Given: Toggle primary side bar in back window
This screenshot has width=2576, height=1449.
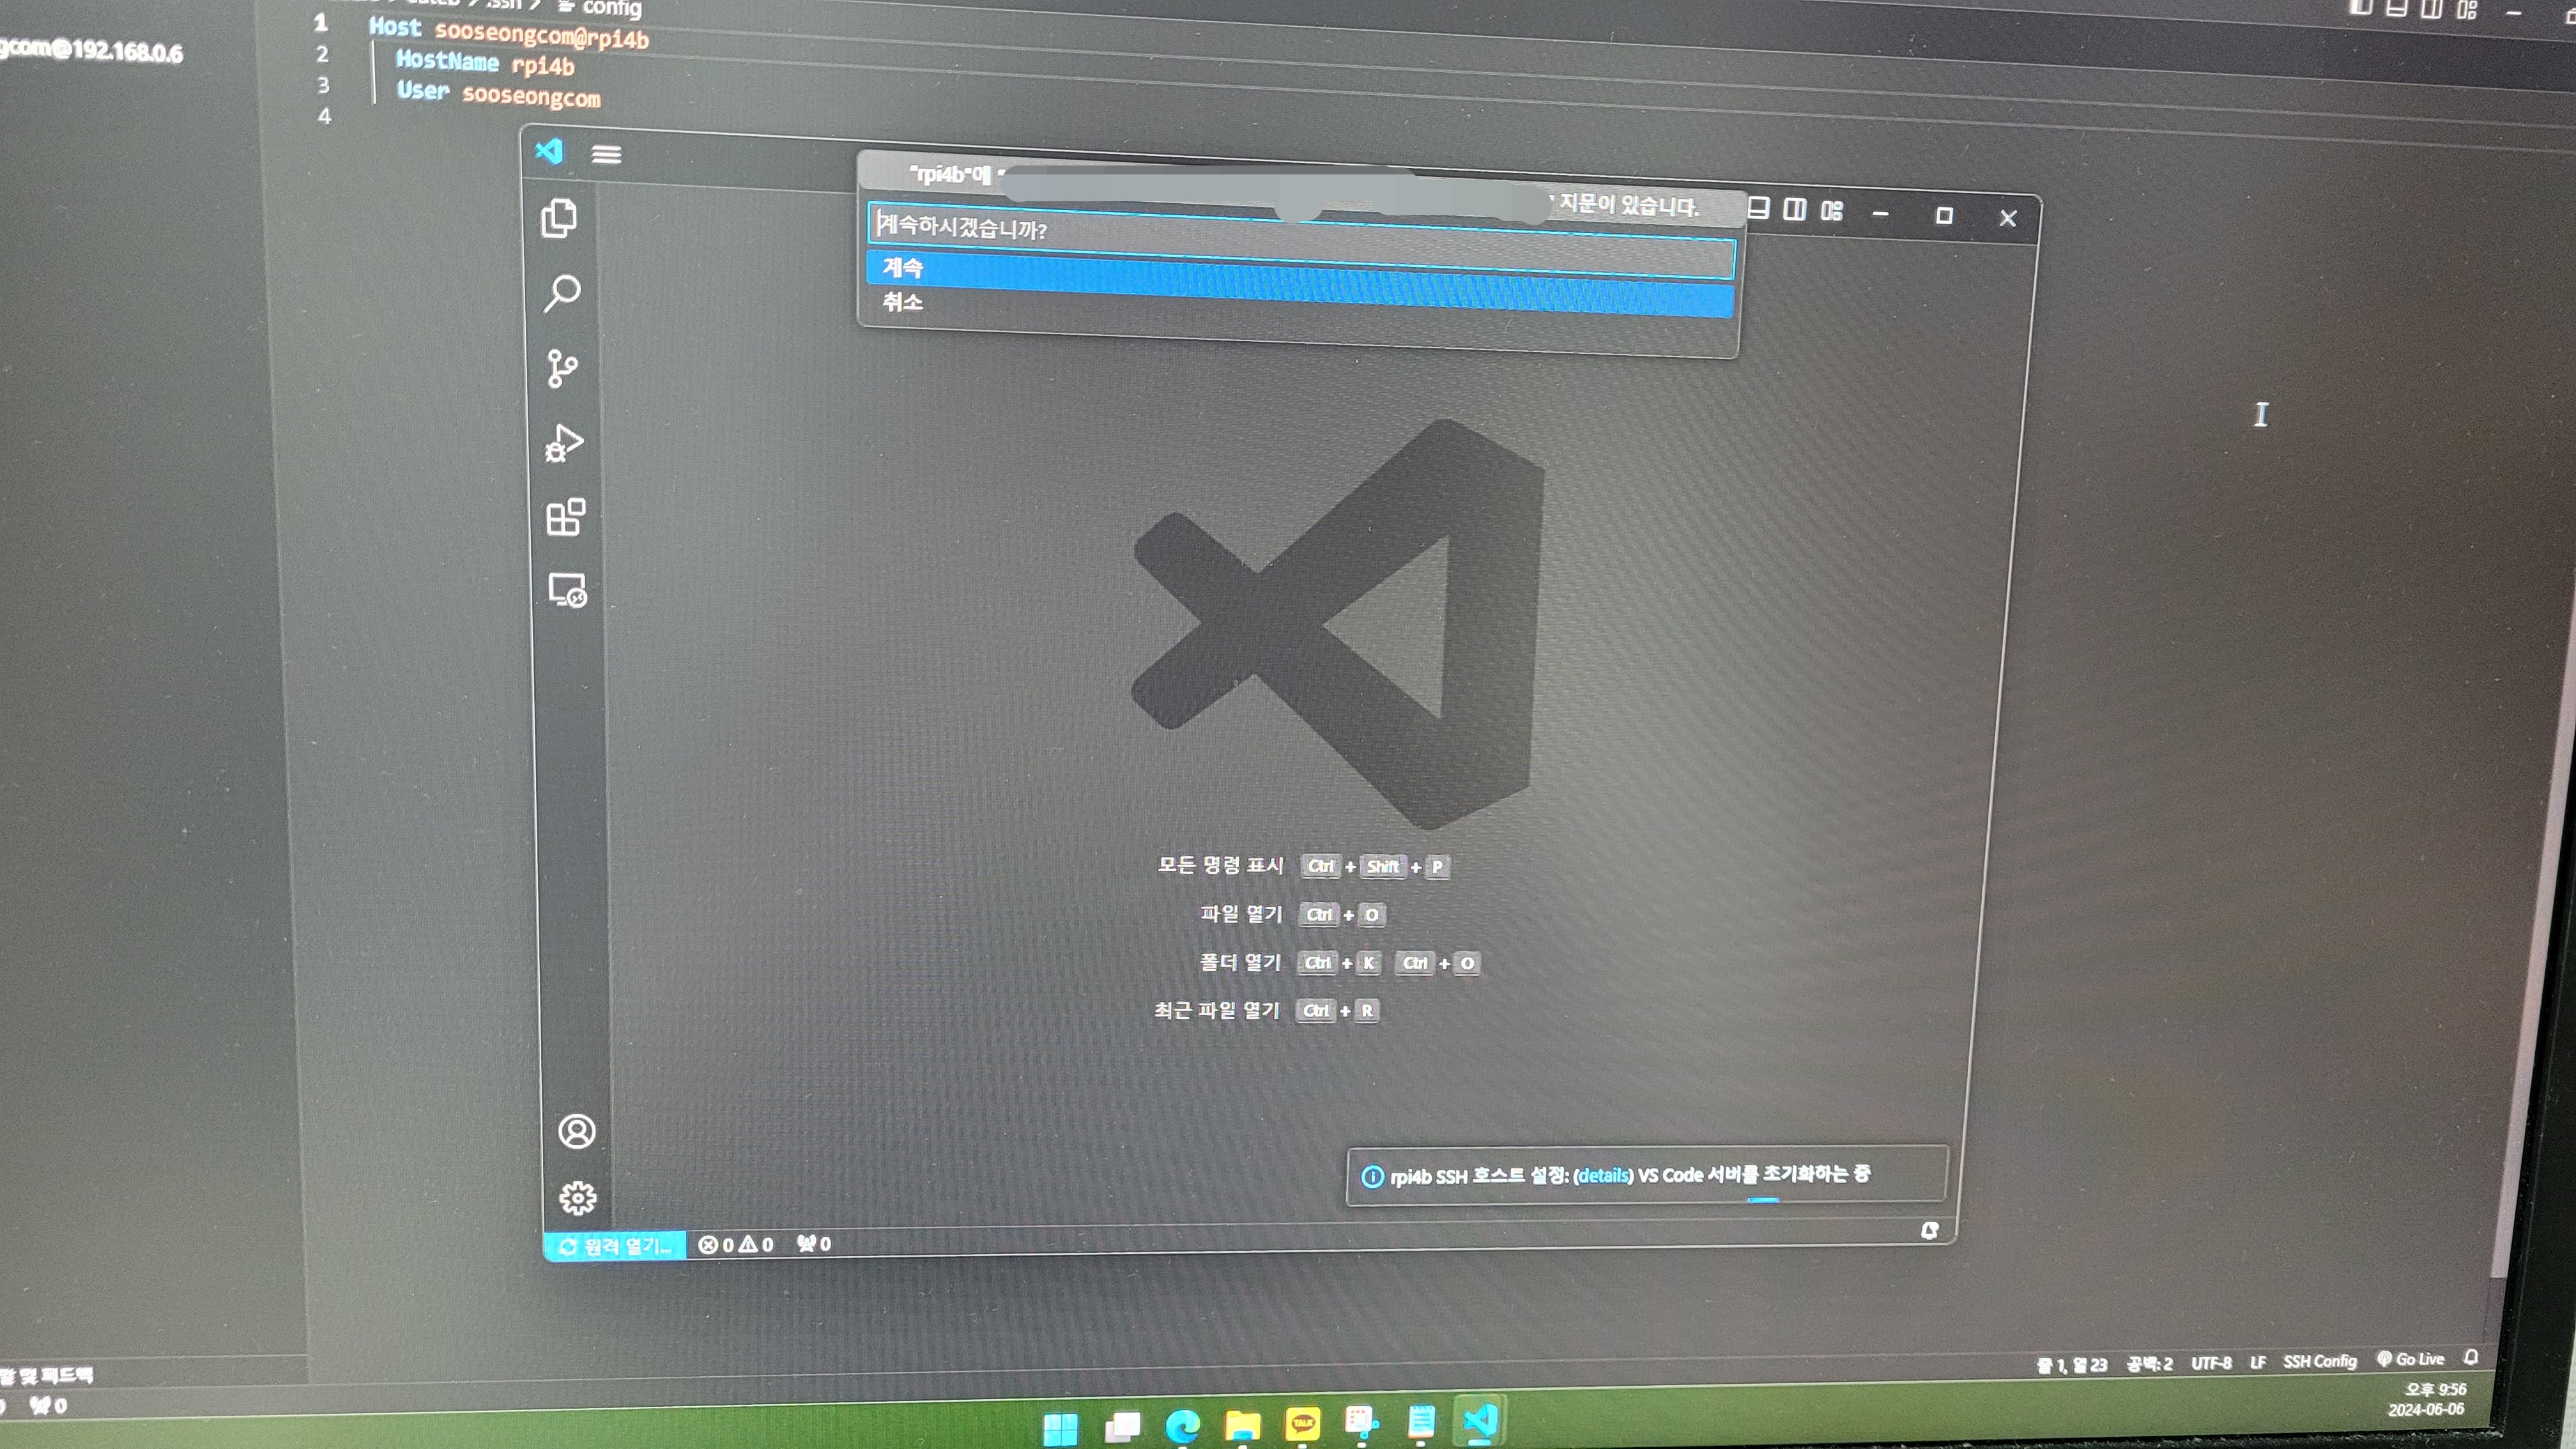Looking at the screenshot, I should [2360, 6].
